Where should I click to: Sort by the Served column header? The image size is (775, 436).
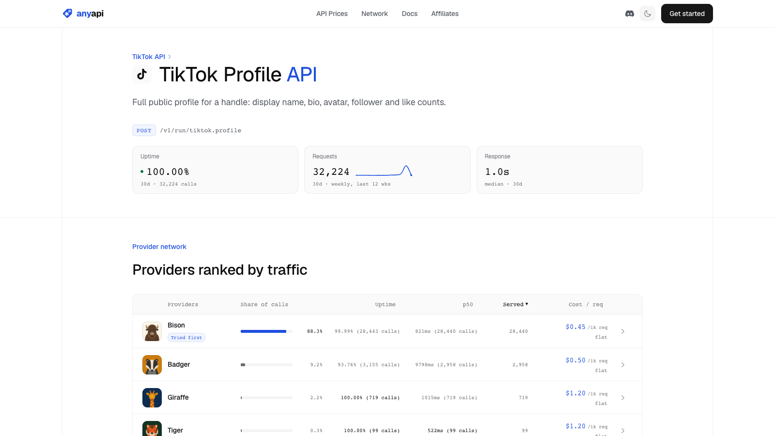[515, 304]
